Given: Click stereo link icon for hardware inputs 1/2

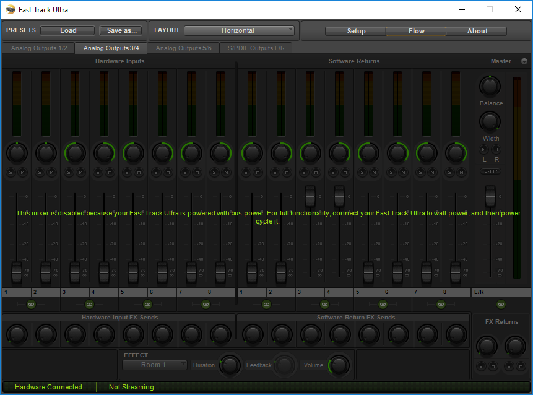Looking at the screenshot, I should click(x=32, y=304).
